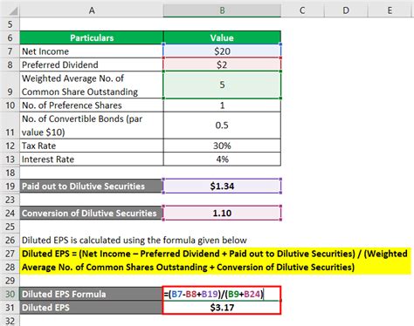The height and width of the screenshot is (326, 414).
Task: Select Paid out to Dilutive Securities label
Action: pos(92,186)
